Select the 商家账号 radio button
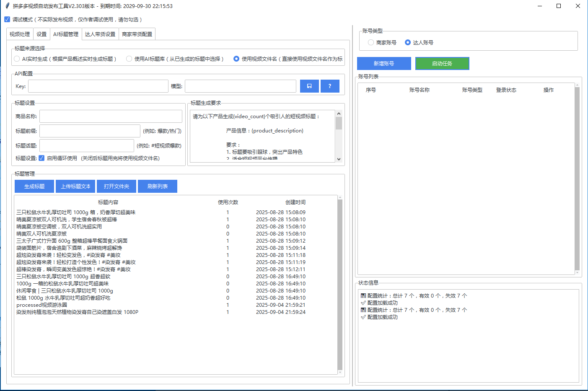Viewport: 588px width, 391px height. pyautogui.click(x=370, y=42)
